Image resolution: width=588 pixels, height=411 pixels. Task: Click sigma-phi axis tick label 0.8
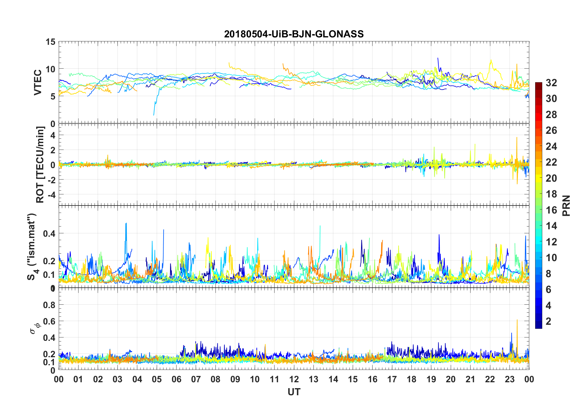tap(49, 305)
